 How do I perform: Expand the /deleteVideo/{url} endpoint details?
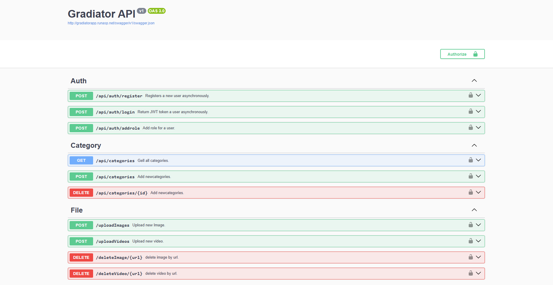coord(479,273)
